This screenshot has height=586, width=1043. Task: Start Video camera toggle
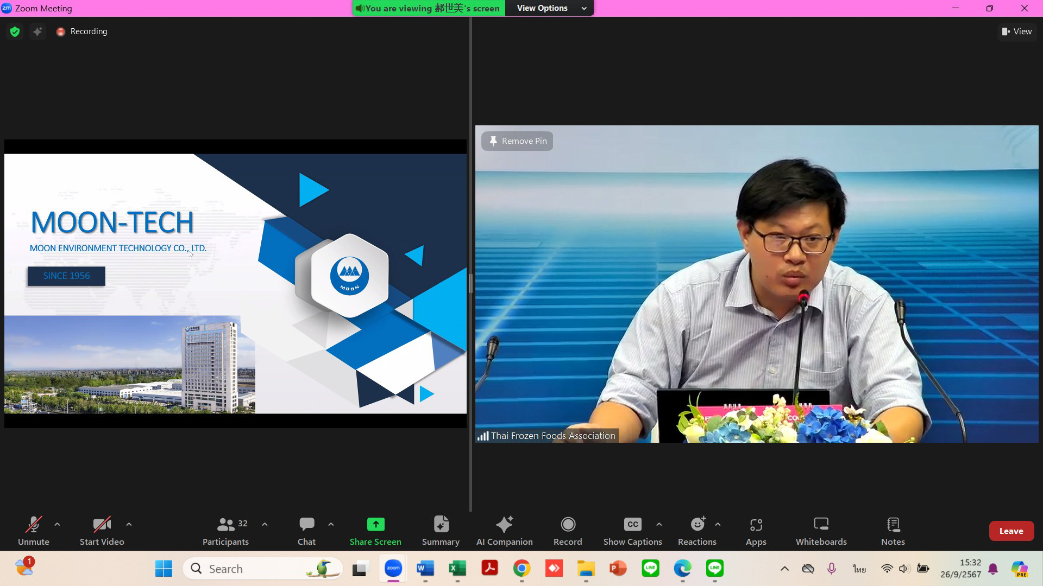click(x=102, y=530)
